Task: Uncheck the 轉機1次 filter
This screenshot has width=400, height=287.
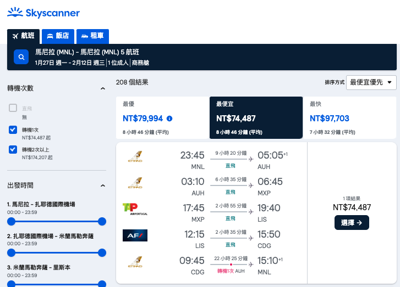Action: [x=13, y=130]
